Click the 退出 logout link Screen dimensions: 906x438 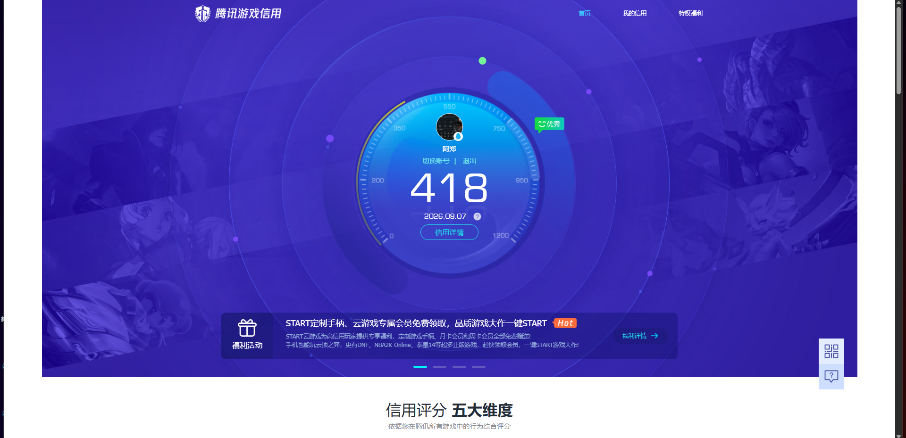[x=469, y=161]
